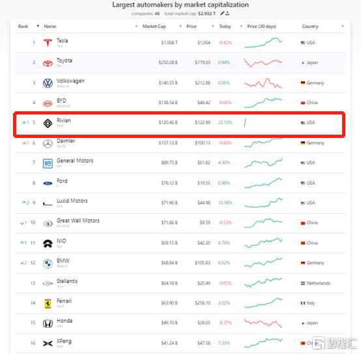Sort by the Rank column arrow
This screenshot has height=354, width=361.
pyautogui.click(x=38, y=26)
